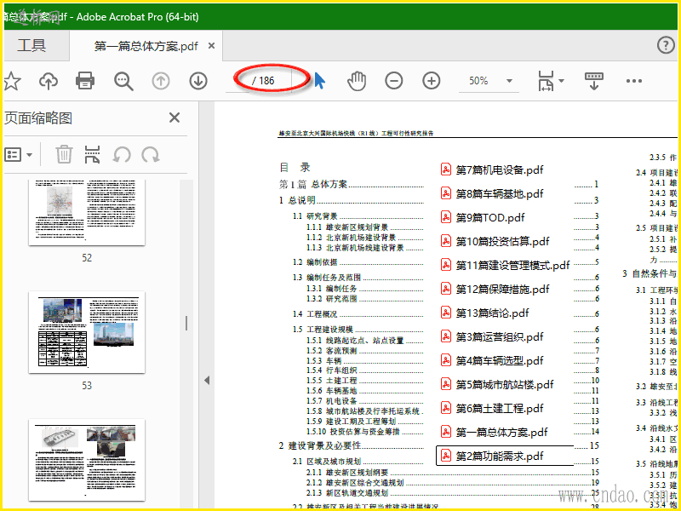The image size is (681, 511).
Task: Rotate pages clockwise icon
Action: 151,154
